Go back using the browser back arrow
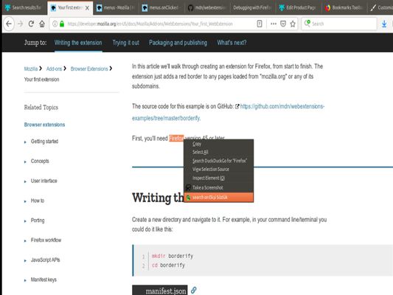Viewport: 393px width, 295px height. coord(9,24)
